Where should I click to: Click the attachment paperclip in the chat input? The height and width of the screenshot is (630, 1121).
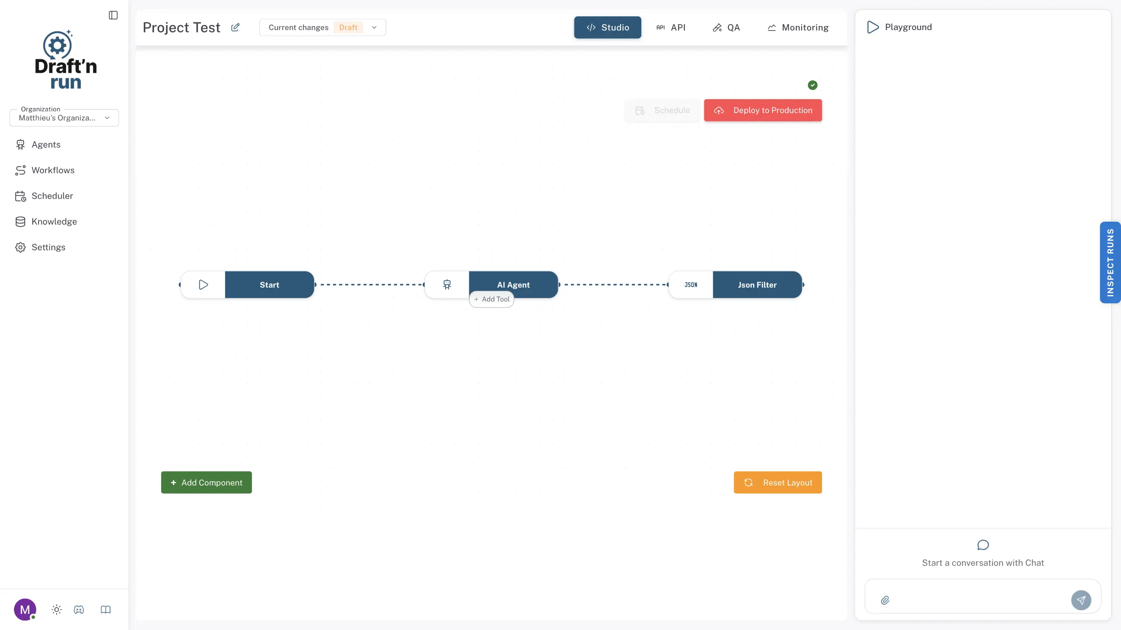pos(885,599)
